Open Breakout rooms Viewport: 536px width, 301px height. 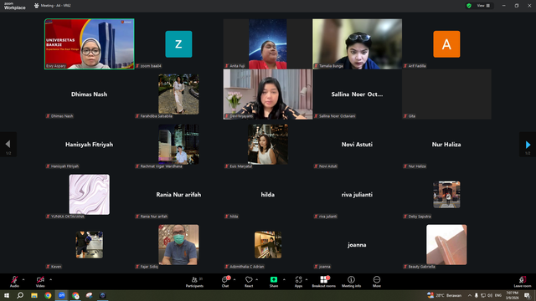[324, 282]
